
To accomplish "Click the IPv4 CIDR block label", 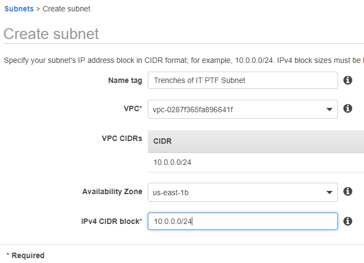I will pyautogui.click(x=111, y=221).
